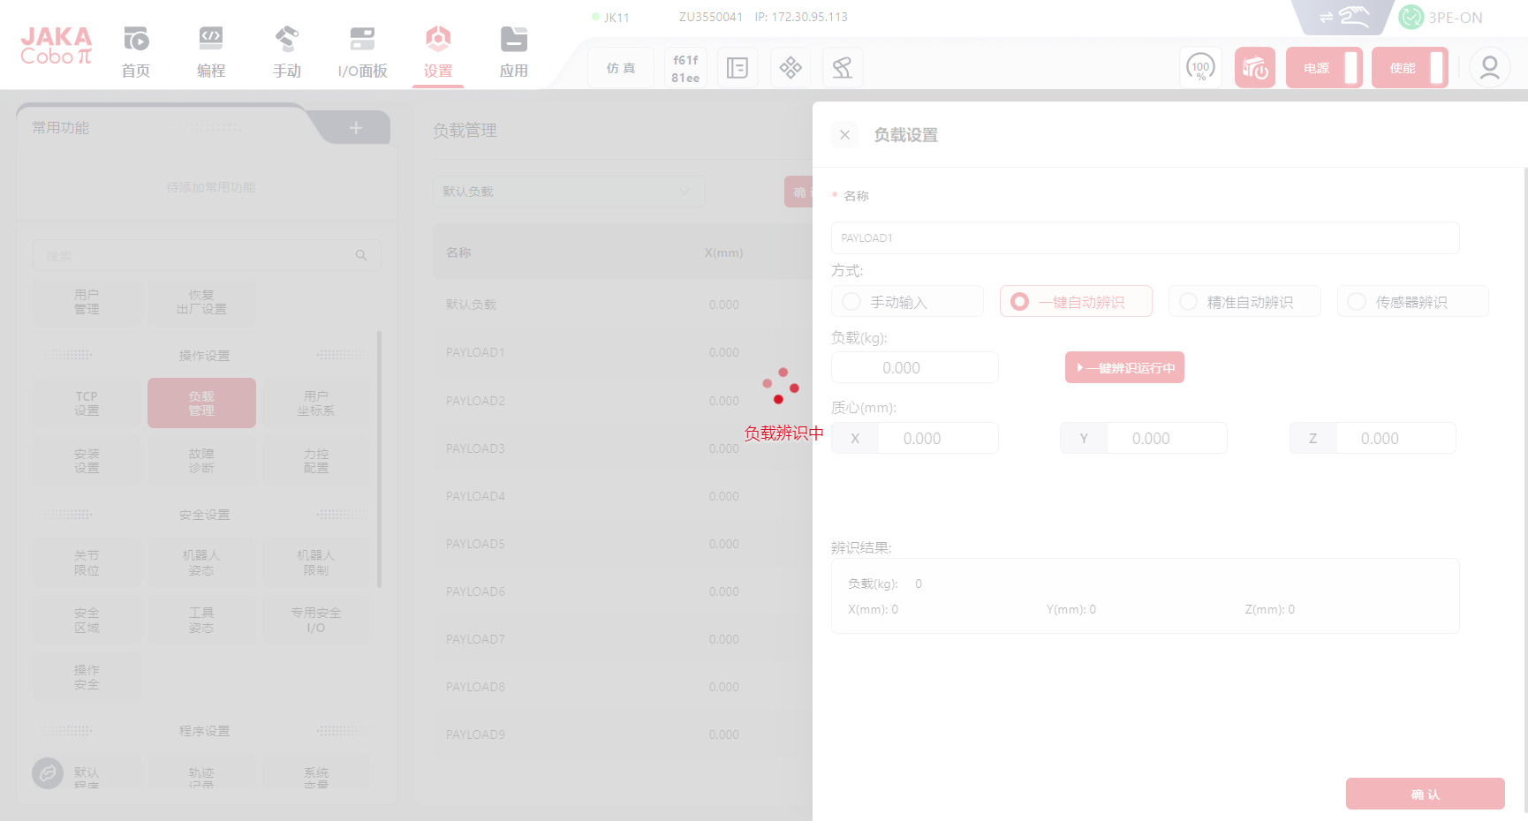Click the 负载(kg) value input field

pos(914,368)
